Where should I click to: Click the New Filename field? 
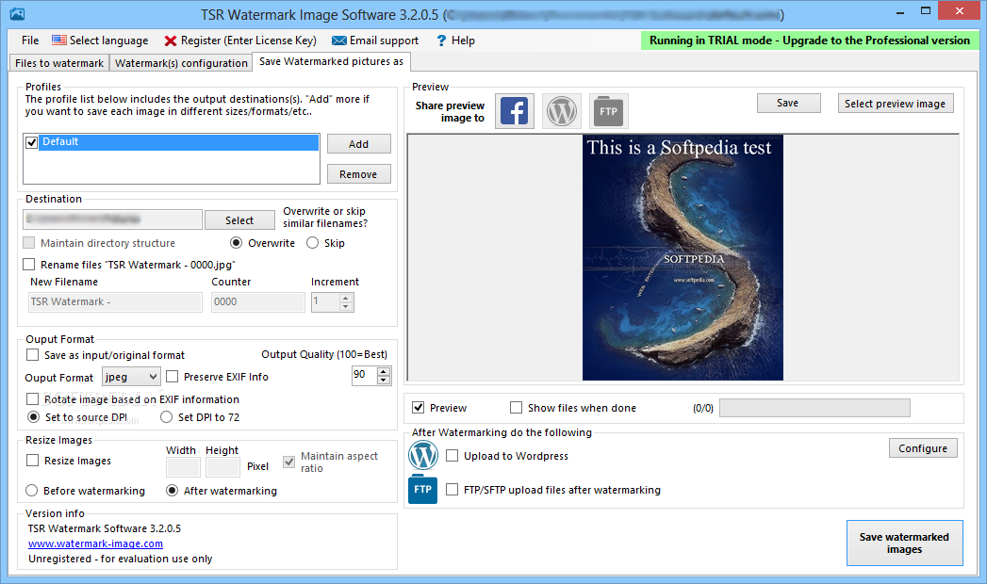[115, 301]
